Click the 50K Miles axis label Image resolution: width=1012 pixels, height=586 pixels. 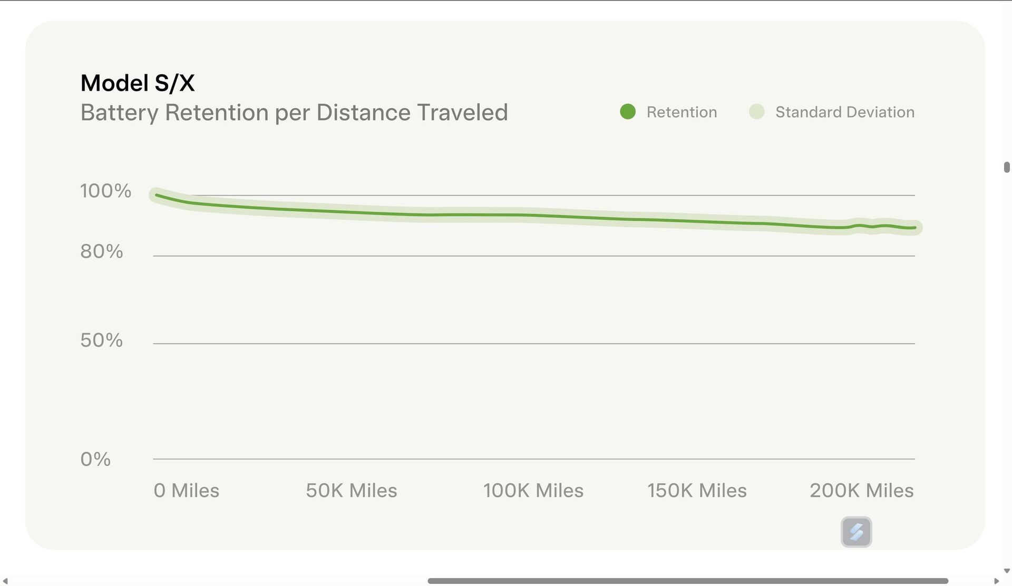(x=352, y=491)
